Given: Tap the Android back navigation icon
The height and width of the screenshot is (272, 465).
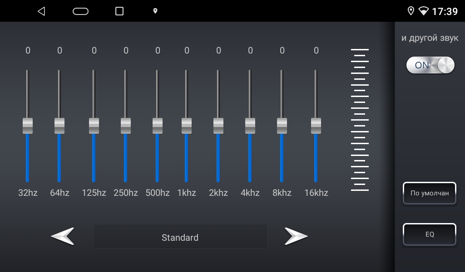Looking at the screenshot, I should click(x=41, y=11).
